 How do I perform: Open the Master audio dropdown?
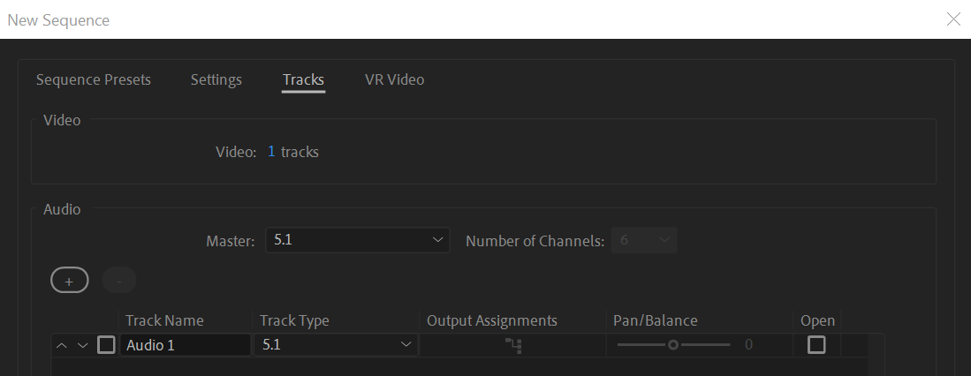pos(357,240)
